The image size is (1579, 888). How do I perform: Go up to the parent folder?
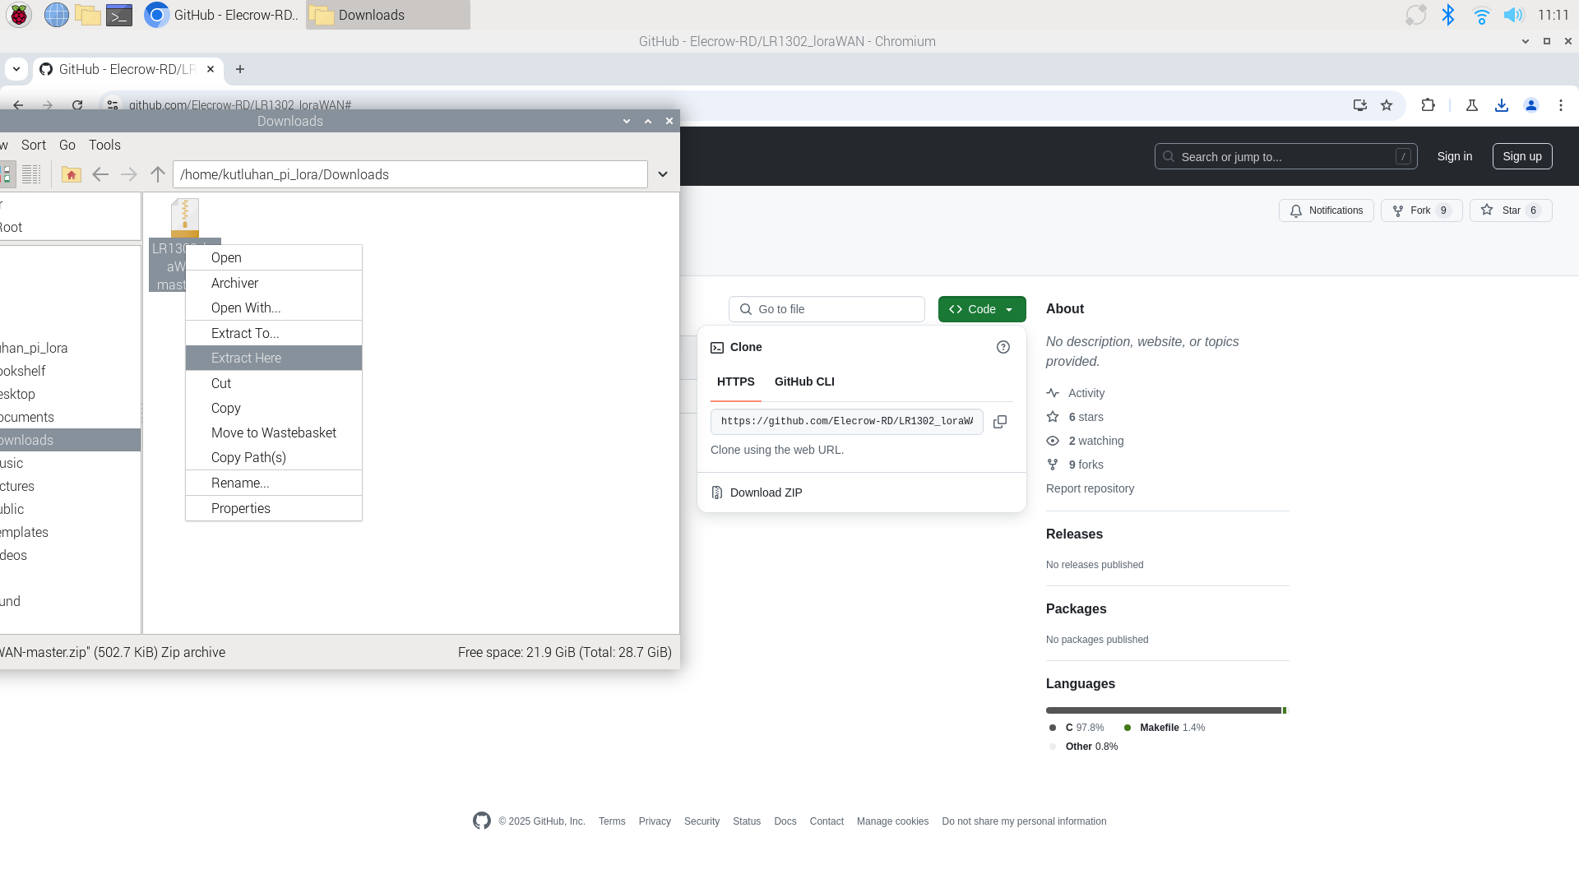point(158,174)
